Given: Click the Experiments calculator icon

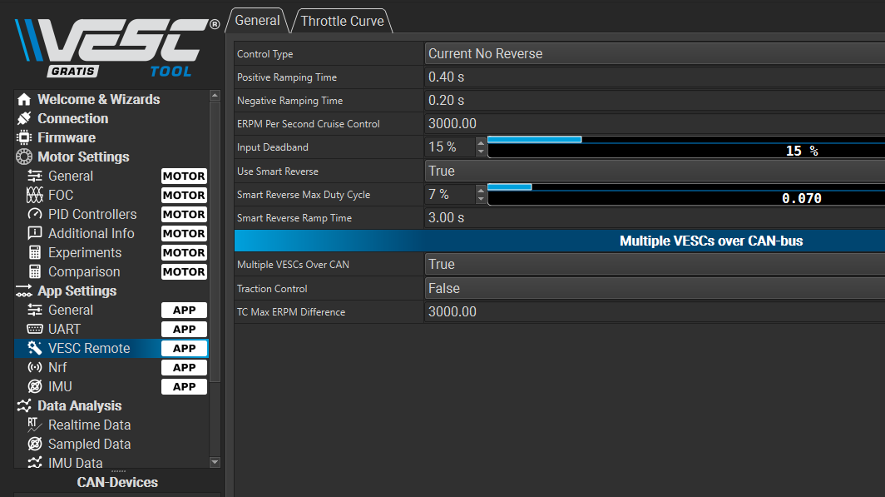Looking at the screenshot, I should coord(34,252).
